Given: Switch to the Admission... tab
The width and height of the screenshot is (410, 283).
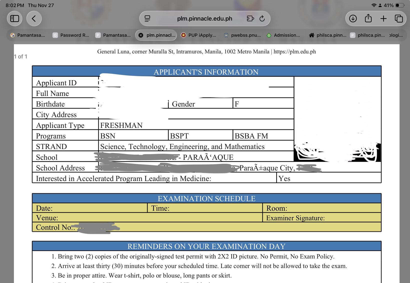Looking at the screenshot, I should pyautogui.click(x=283, y=35).
